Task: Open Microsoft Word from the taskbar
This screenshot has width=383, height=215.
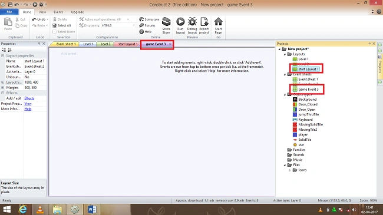Action: (92, 209)
